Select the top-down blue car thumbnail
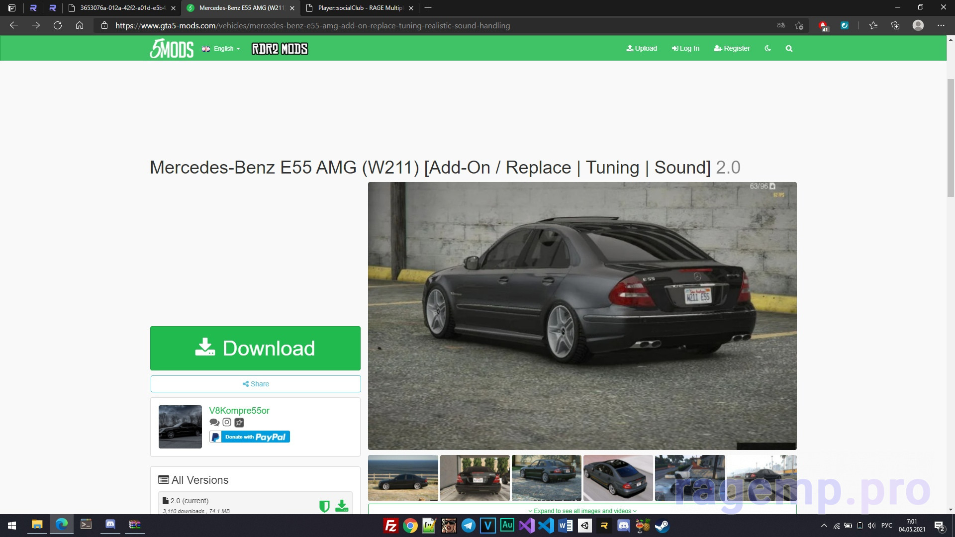Image resolution: width=955 pixels, height=537 pixels. point(618,478)
